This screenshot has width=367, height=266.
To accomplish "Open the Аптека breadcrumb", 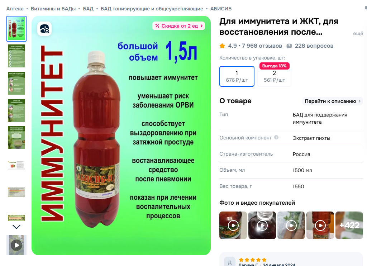I will coord(15,9).
